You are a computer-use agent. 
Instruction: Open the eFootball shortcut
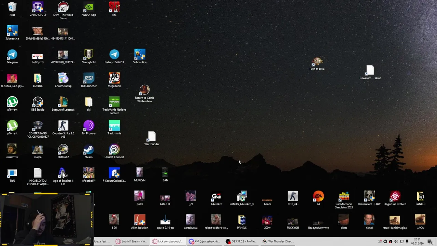click(89, 175)
